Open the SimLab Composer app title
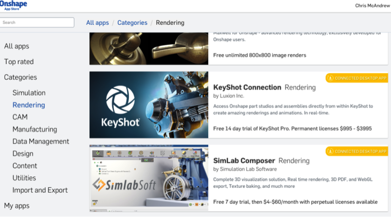Viewport: 391px width, 217px height. pos(244,161)
